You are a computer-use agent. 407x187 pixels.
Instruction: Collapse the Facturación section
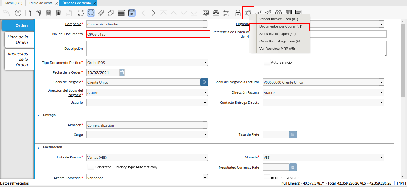coord(39,147)
